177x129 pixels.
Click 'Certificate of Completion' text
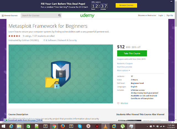142,98
